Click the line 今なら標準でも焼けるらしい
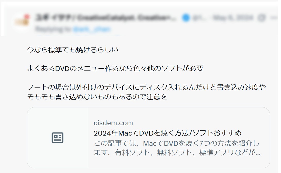 coord(73,50)
